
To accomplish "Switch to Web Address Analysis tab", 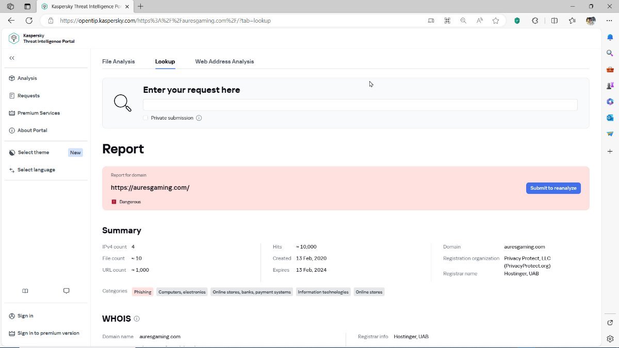I will point(224,61).
